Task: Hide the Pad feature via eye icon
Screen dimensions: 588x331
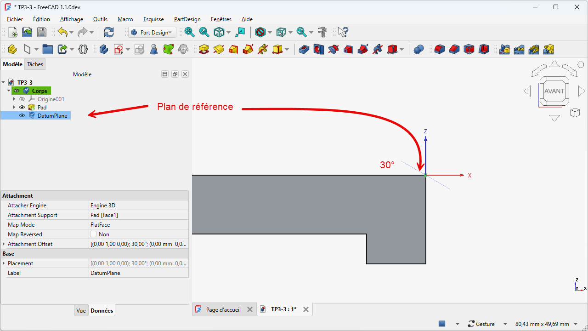Action: 22,108
